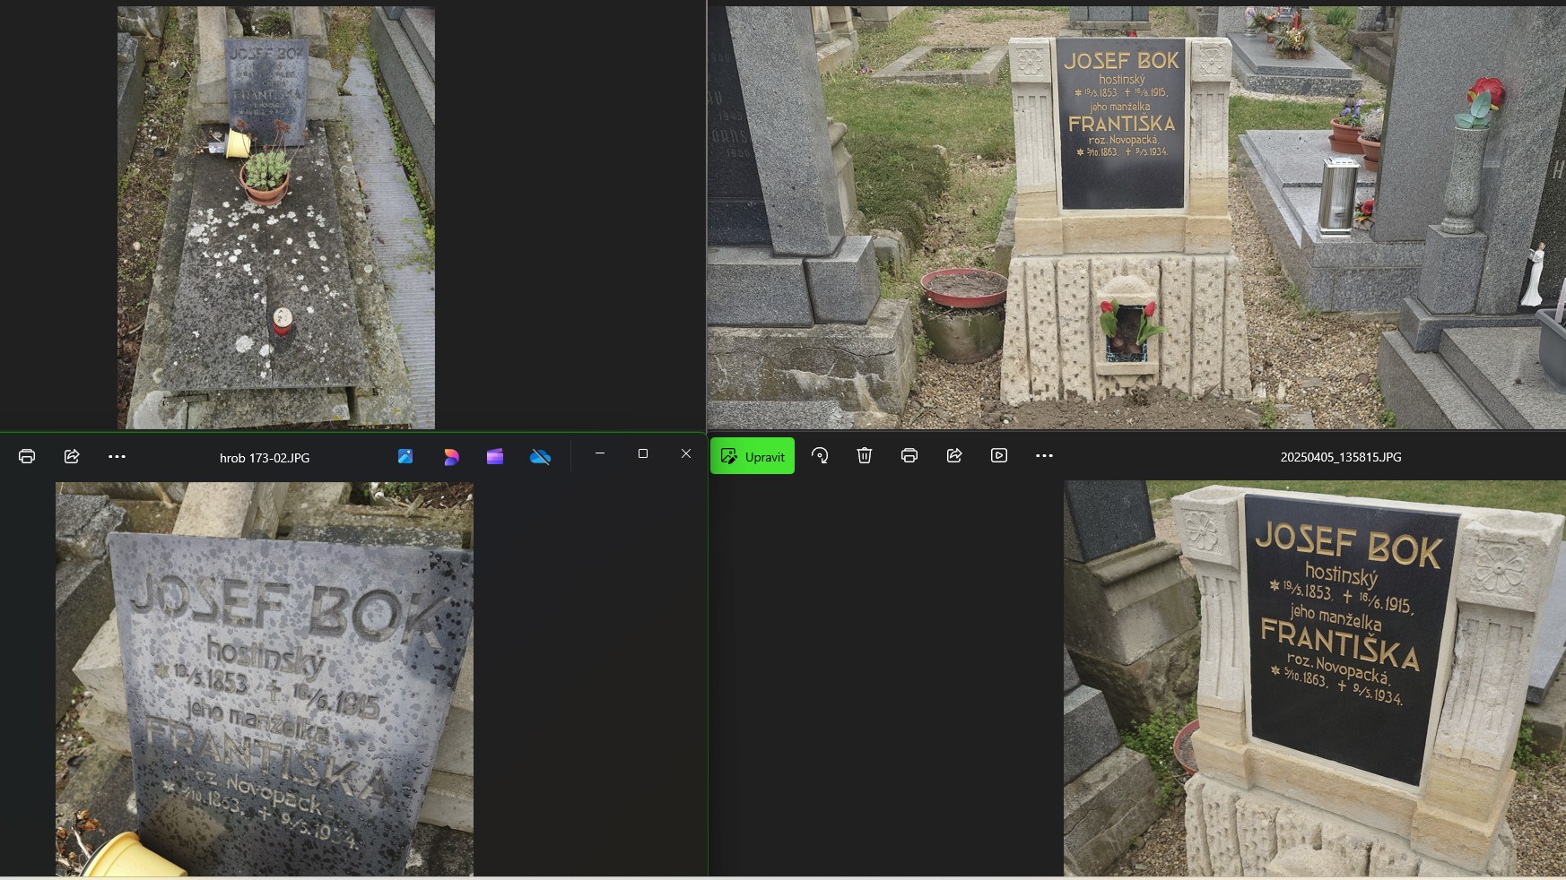Share the hrob 173-02.JPG photo
The image size is (1566, 880).
(72, 456)
